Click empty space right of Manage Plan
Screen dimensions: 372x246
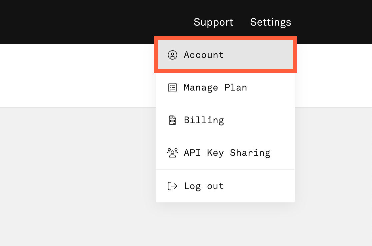point(270,88)
